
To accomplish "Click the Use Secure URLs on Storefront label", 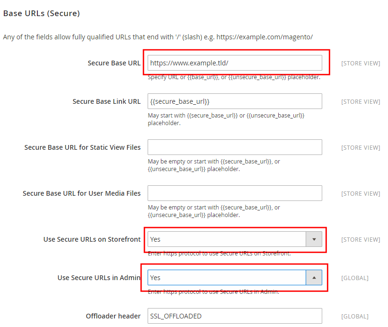I will coord(92,239).
